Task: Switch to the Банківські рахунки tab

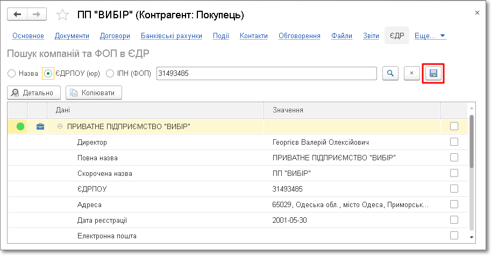Action: (172, 36)
